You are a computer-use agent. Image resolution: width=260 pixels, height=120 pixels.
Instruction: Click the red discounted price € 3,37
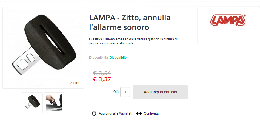(102, 79)
